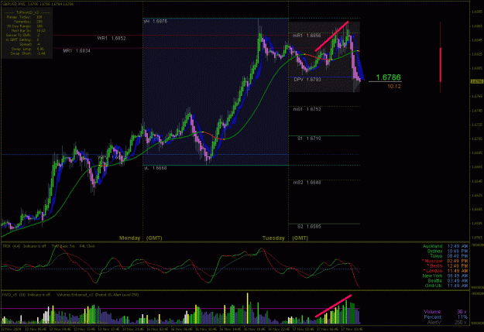Select the yH 1.6876 yesterday-high label
Screen dimensions: 484x332
point(156,22)
